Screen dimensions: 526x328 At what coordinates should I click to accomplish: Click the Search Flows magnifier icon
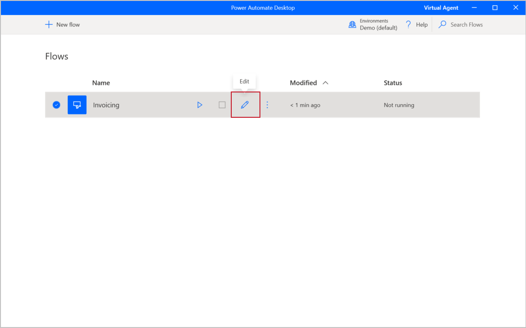pos(442,24)
